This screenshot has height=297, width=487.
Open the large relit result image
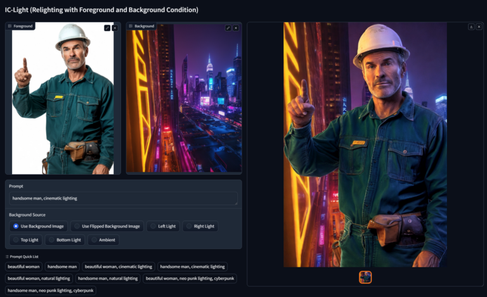365,144
